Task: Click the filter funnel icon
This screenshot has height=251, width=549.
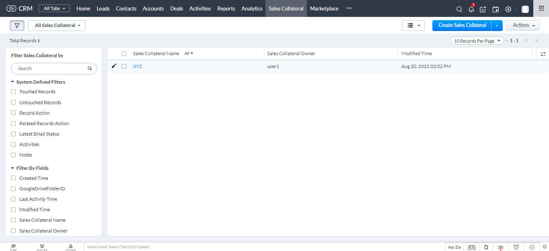Action: coord(17,25)
